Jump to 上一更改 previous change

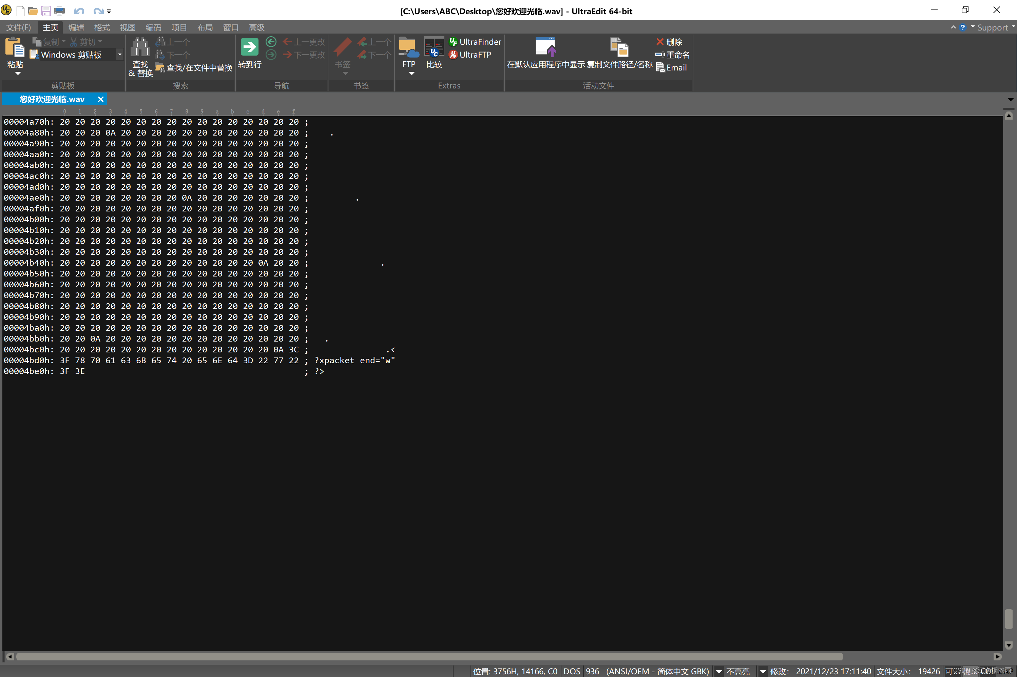[x=304, y=42]
